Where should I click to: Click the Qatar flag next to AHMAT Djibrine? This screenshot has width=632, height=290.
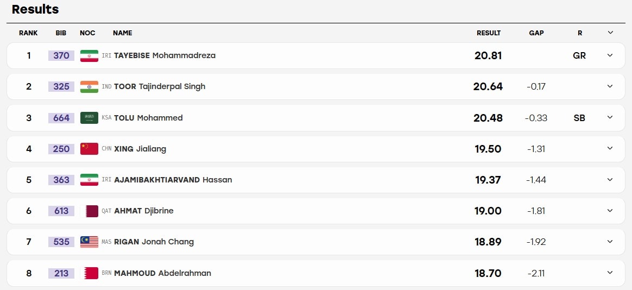89,211
